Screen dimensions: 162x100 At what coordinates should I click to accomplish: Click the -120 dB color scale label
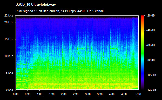pyautogui.click(x=151, y=90)
